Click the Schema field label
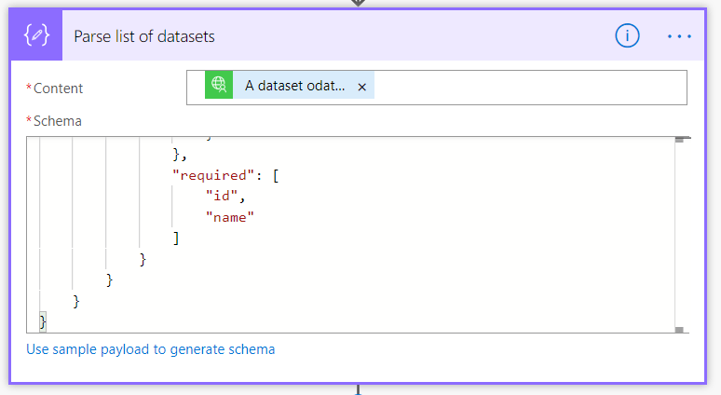Viewport: 721px width, 395px height. click(x=57, y=120)
